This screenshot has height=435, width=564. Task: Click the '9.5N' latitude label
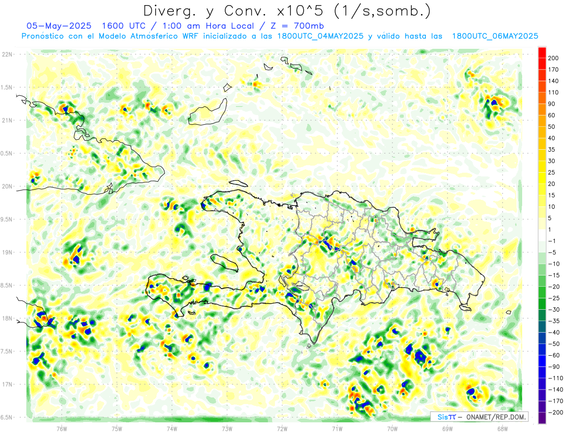tap(7, 220)
